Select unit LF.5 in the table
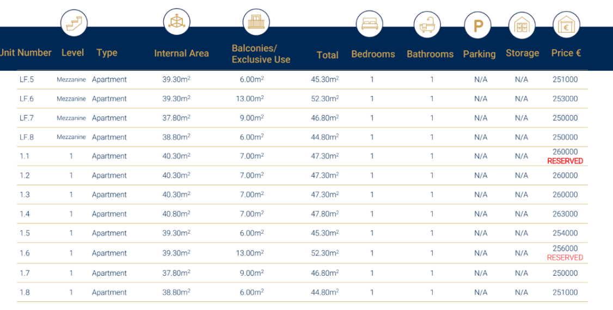 (27, 80)
